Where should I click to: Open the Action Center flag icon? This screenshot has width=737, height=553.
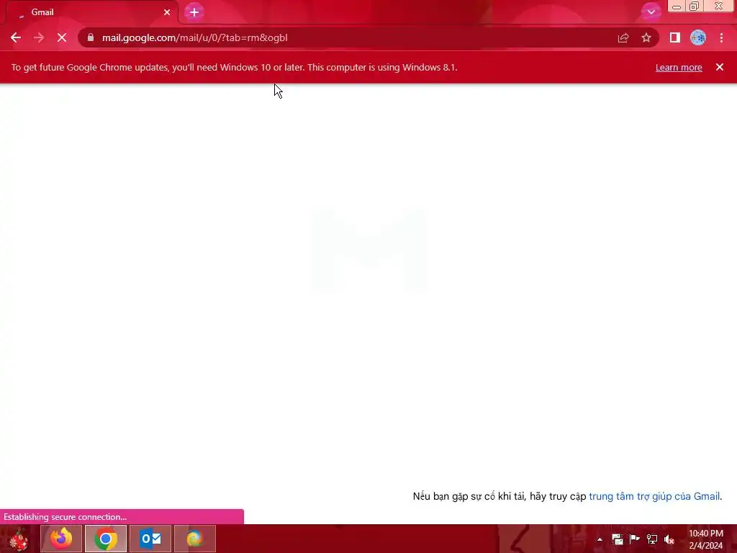tap(635, 539)
